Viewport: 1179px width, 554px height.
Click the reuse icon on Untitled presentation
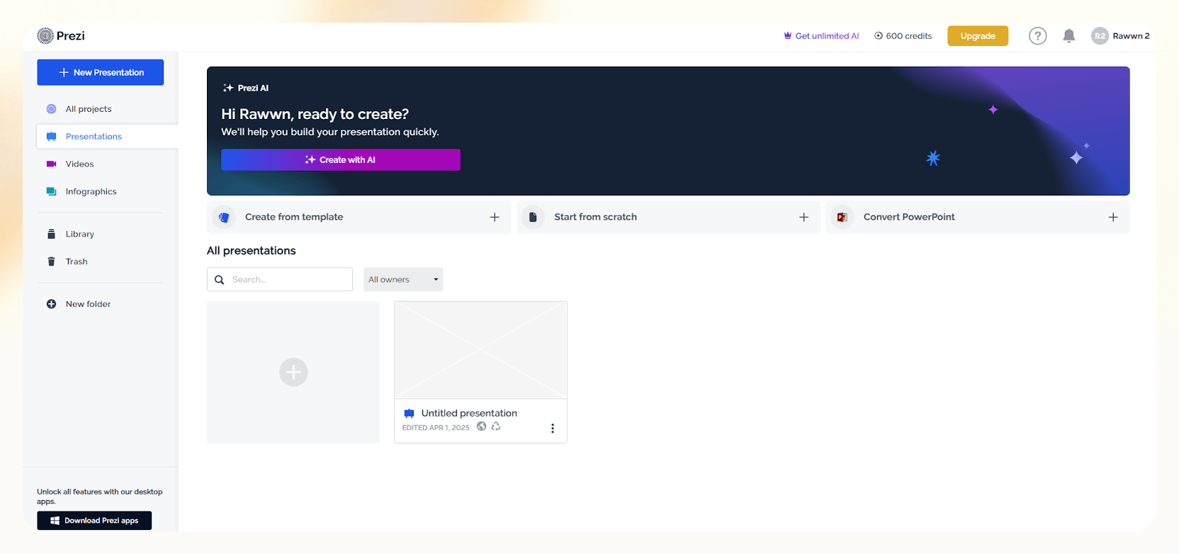coord(496,426)
